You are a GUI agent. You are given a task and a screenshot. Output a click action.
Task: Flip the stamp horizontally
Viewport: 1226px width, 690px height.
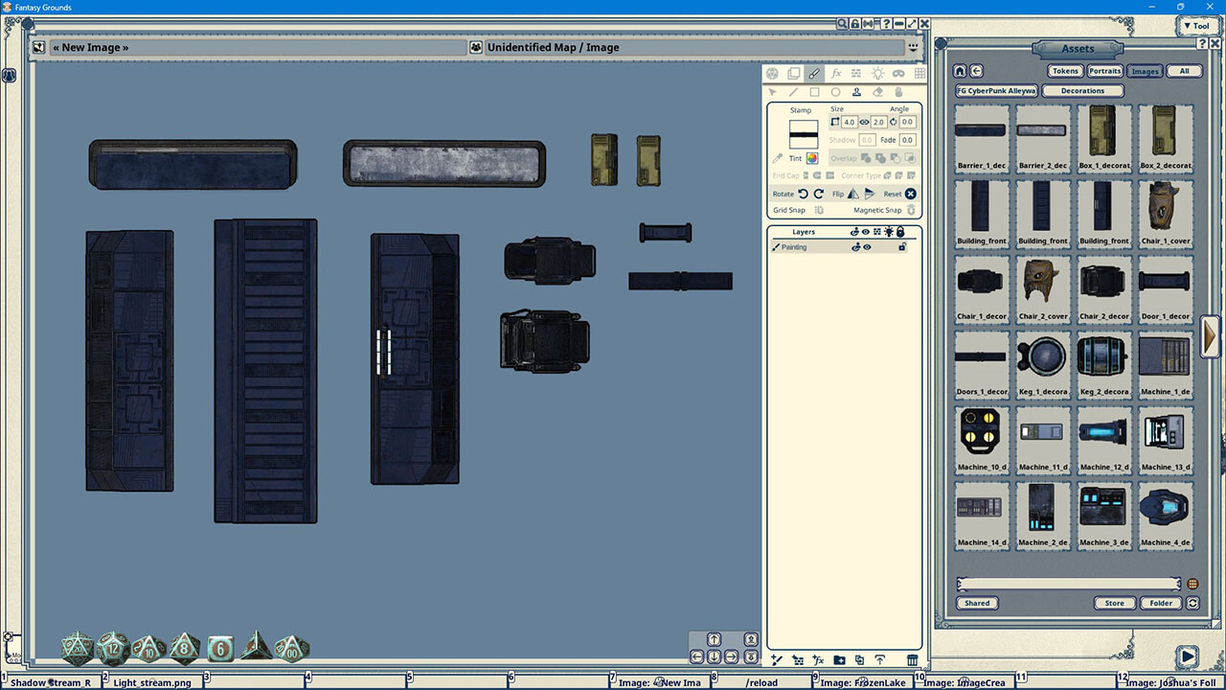tap(854, 193)
